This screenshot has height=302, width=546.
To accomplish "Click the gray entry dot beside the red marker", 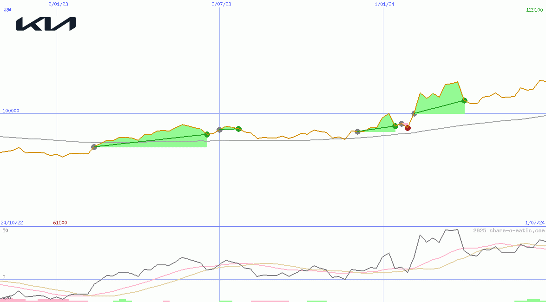I will coord(401,124).
